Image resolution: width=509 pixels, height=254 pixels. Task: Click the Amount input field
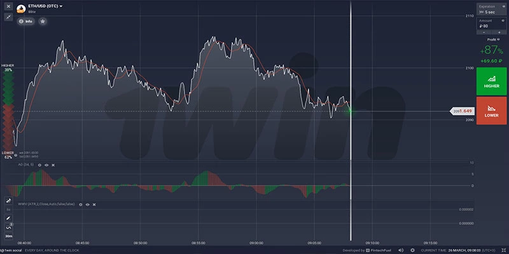491,23
